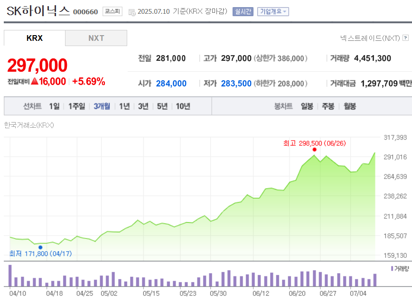Select the 1주일 chart period
Viewport: 412px width, 303px height.
[x=76, y=106]
